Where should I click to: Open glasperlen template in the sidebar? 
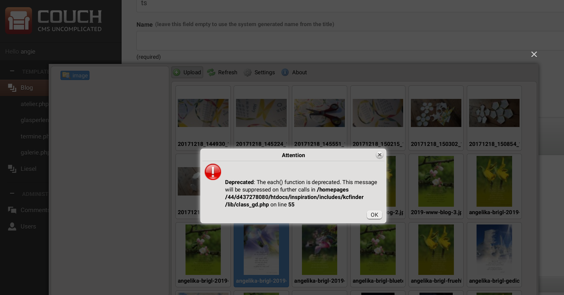pos(34,120)
